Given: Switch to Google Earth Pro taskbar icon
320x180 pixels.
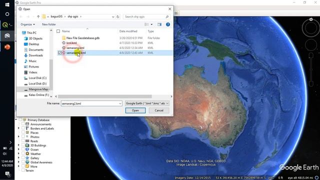Looking at the screenshot, I should tap(7, 35).
